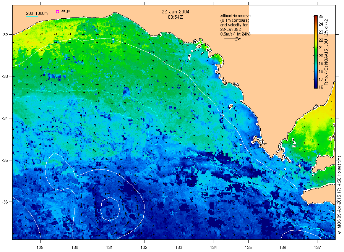Click the 25 value on temperature scale
Screen dimensions: 344x252
[x=321, y=16]
